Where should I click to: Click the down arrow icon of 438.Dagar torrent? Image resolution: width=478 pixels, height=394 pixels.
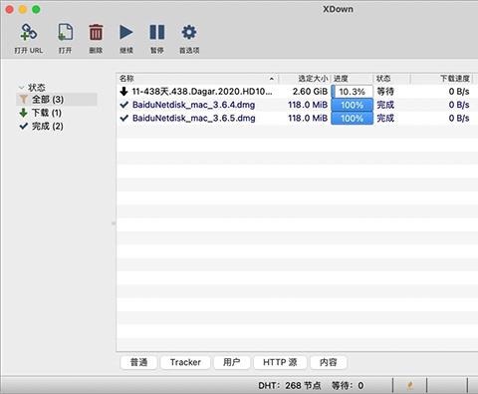124,91
